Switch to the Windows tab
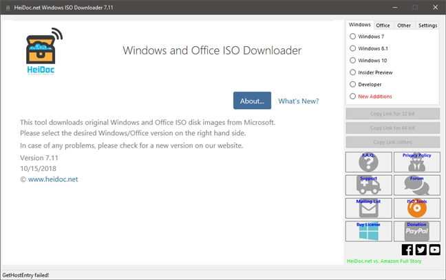Viewport: 446px width, 280px height. click(360, 25)
